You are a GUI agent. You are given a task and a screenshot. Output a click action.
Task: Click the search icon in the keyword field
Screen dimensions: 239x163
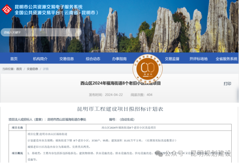(x=78, y=32)
